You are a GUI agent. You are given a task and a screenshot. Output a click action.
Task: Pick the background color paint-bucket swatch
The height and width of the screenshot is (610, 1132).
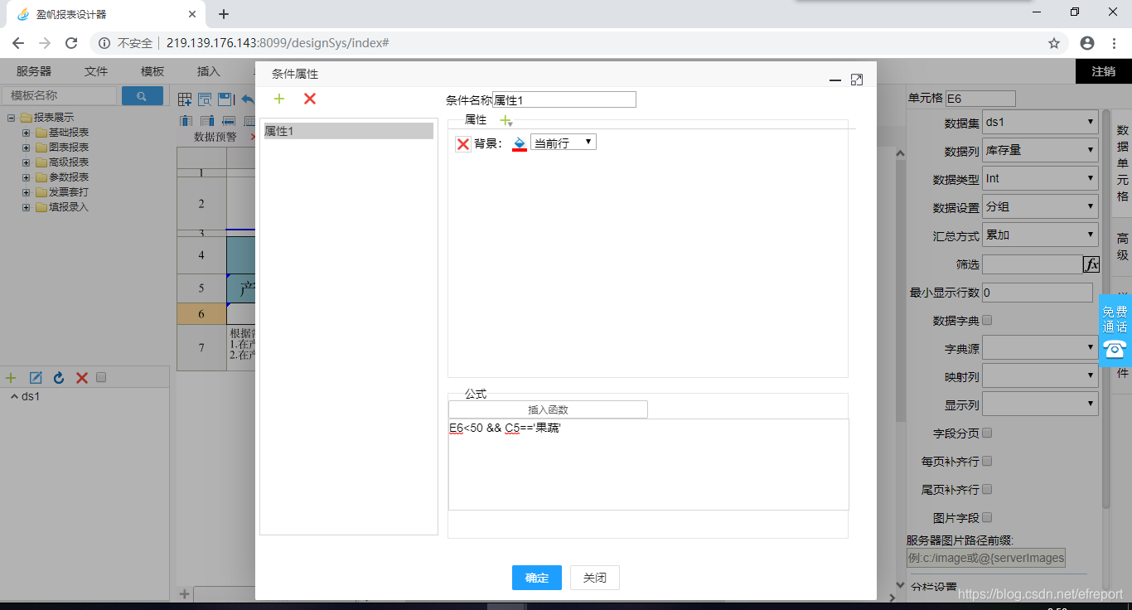[520, 143]
